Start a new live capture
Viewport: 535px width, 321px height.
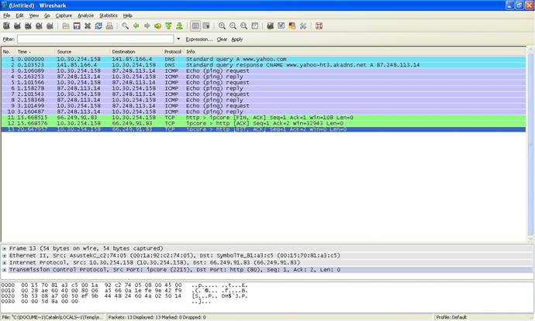coord(28,26)
